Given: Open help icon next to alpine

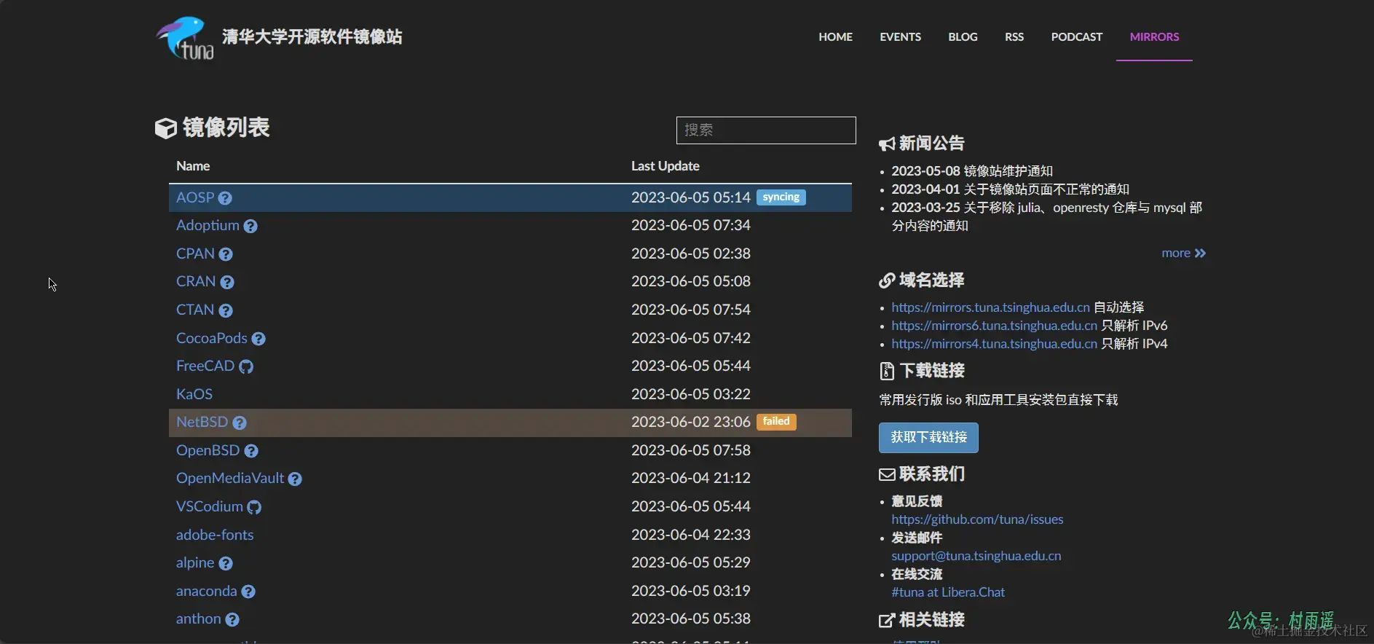Looking at the screenshot, I should click(226, 564).
